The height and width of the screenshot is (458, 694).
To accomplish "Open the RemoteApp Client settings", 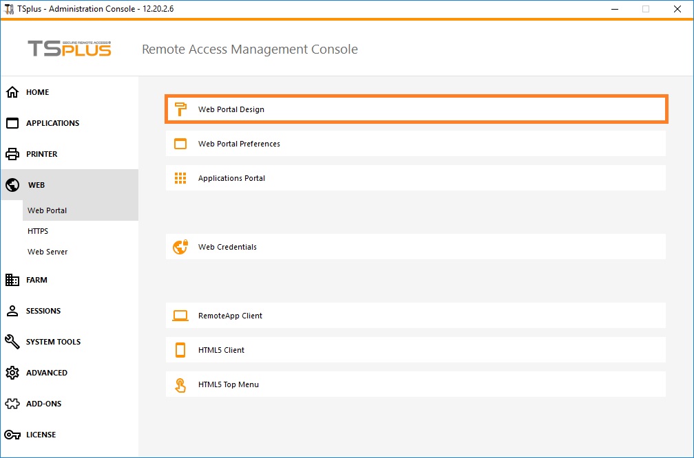I will 415,316.
